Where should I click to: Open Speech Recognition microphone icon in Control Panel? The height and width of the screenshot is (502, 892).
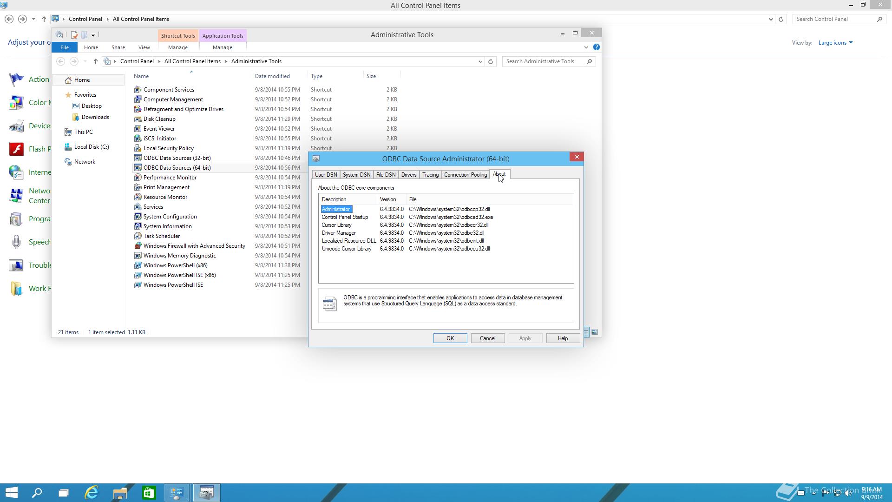pos(17,242)
